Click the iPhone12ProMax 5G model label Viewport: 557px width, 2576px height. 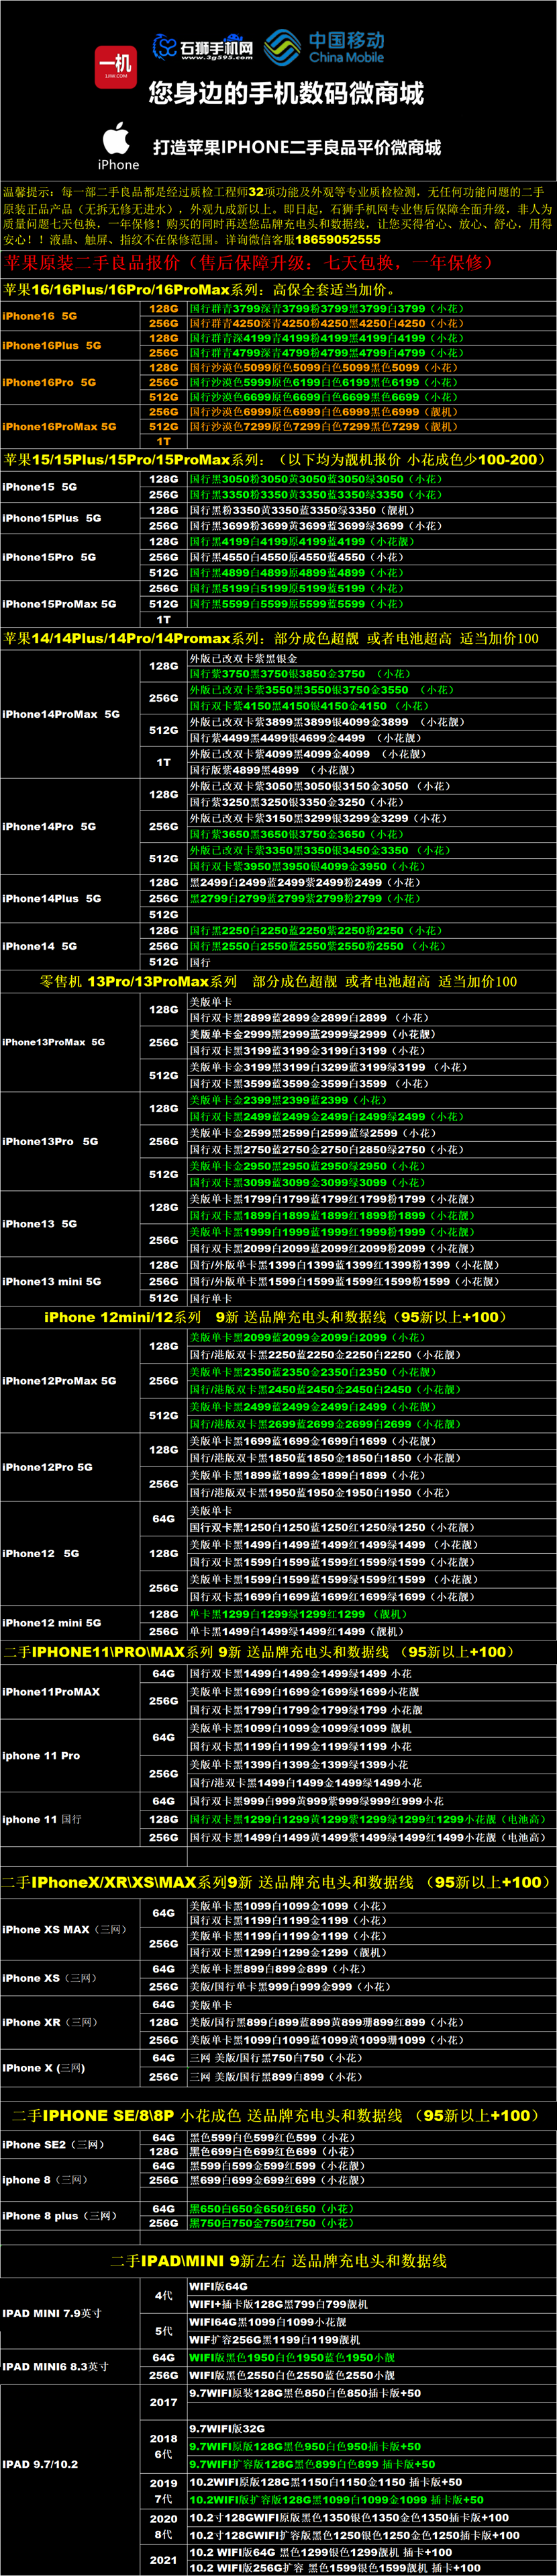click(60, 1380)
